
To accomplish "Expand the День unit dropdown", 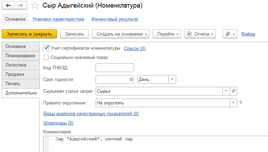I will pyautogui.click(x=172, y=79).
